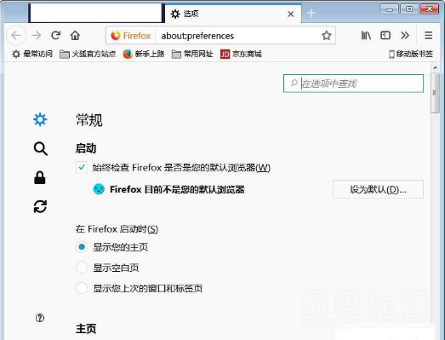Viewport: 445px width, 340px height.
Task: Open the 京东商城 bookmark
Action: tap(241, 54)
